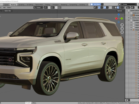Open the editor type icon below the outliner

pos(128,100)
